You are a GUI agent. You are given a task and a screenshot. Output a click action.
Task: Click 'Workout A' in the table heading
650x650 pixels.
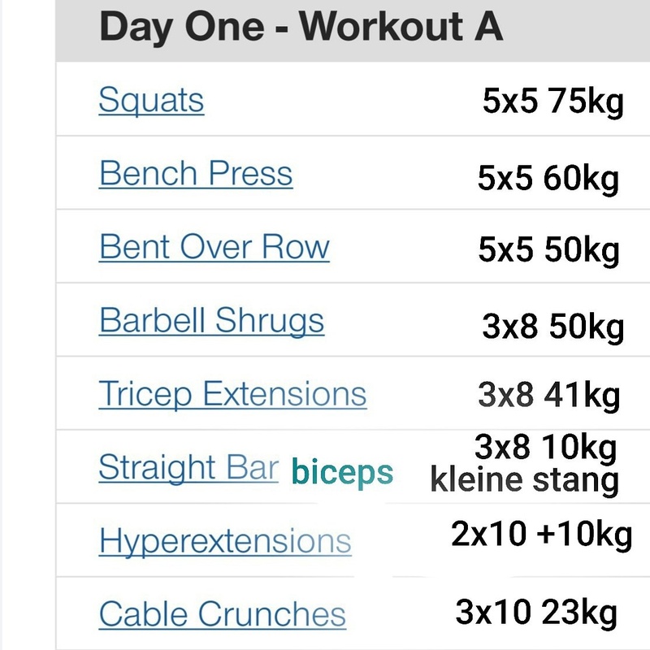(x=401, y=28)
